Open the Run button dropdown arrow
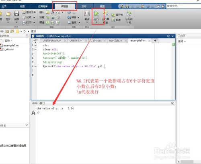 pos(96,22)
